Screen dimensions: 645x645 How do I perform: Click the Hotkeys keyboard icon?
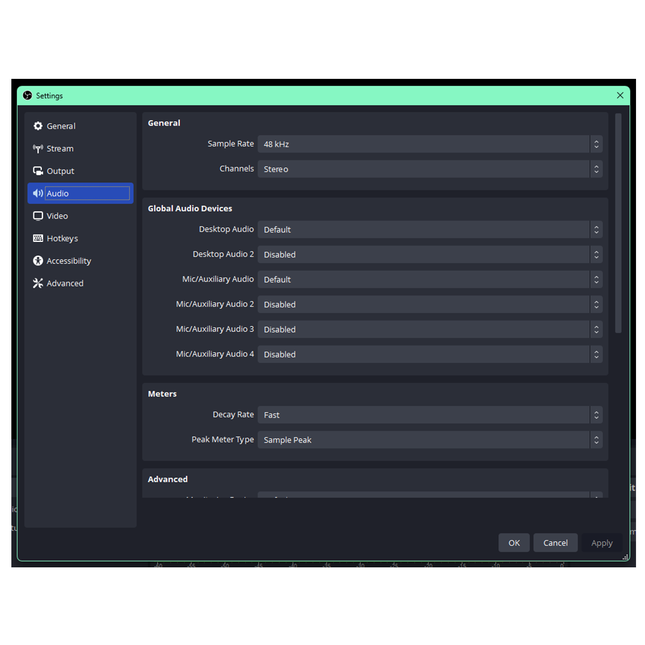pyautogui.click(x=37, y=238)
